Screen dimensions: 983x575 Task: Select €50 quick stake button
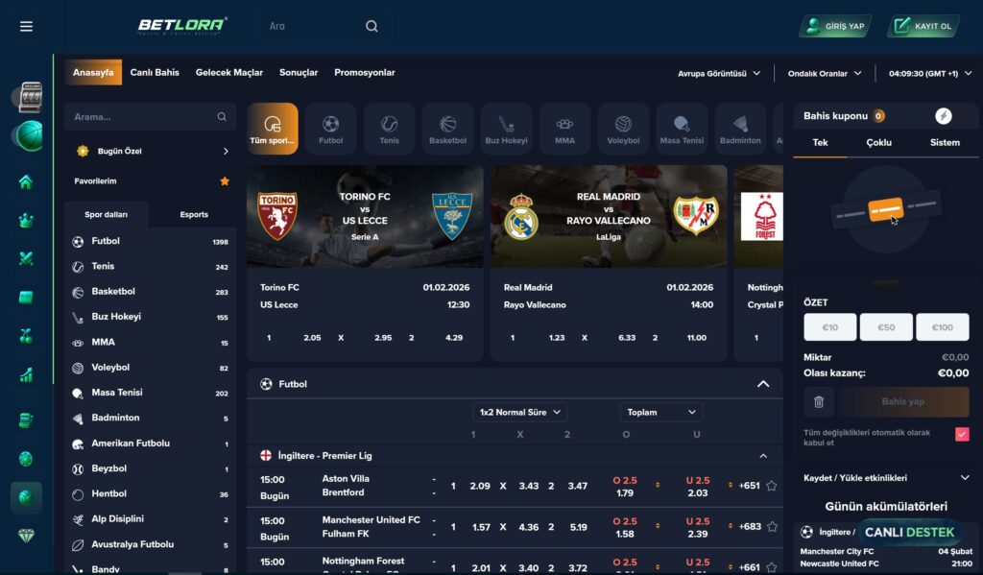pos(886,327)
